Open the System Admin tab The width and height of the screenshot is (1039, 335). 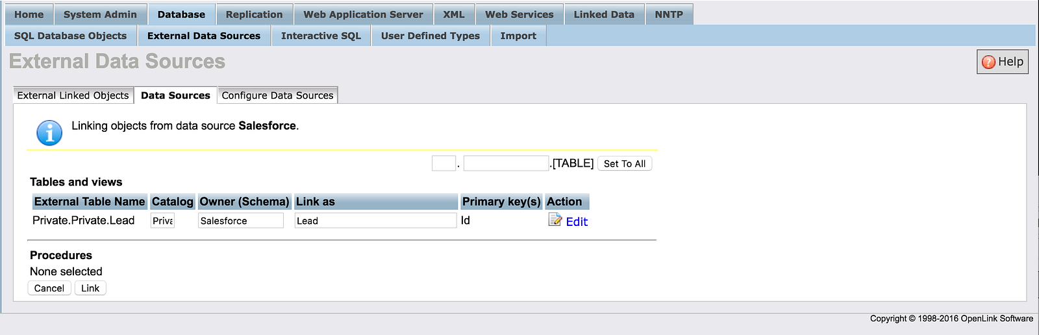pyautogui.click(x=100, y=14)
